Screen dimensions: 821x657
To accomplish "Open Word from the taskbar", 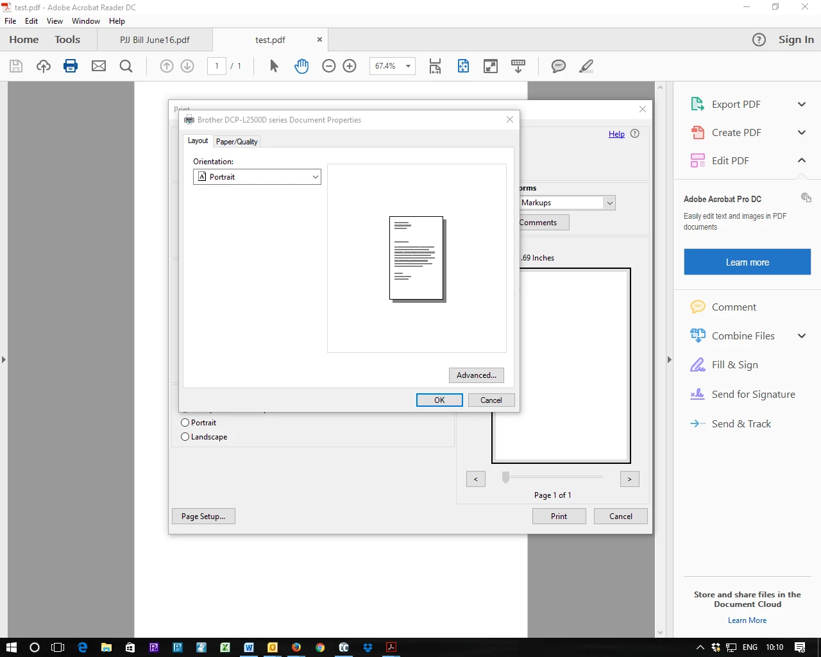I will click(249, 647).
